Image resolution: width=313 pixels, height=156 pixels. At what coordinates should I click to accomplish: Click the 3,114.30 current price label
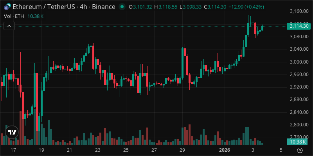(x=299, y=26)
